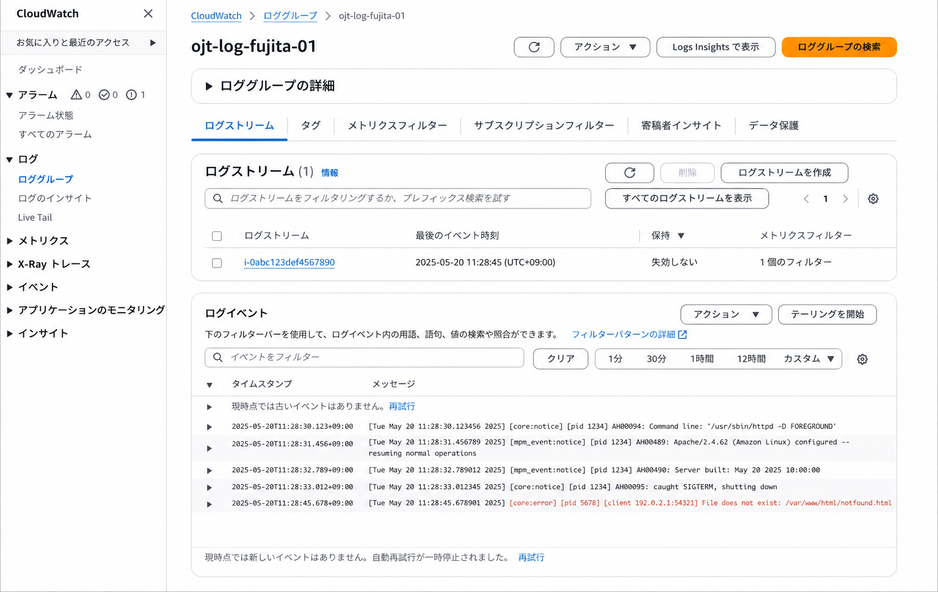Open the カスタム time range dropdown
The width and height of the screenshot is (938, 592).
tap(809, 358)
